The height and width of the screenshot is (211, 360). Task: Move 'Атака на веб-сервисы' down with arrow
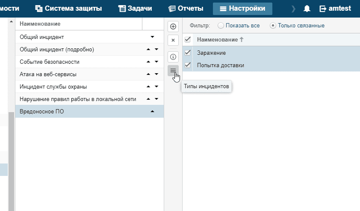click(x=156, y=74)
